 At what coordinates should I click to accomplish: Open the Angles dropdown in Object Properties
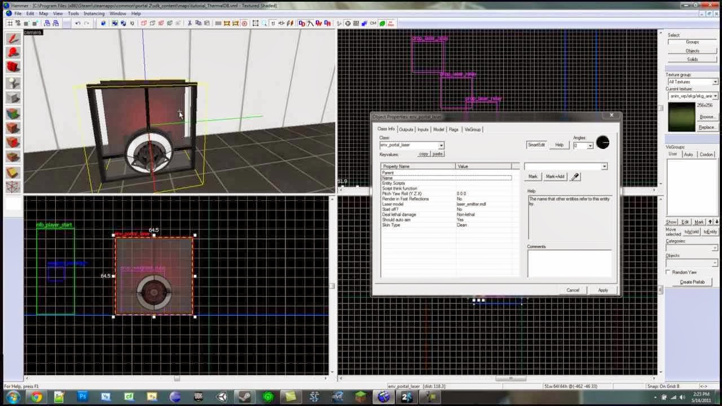(x=590, y=145)
